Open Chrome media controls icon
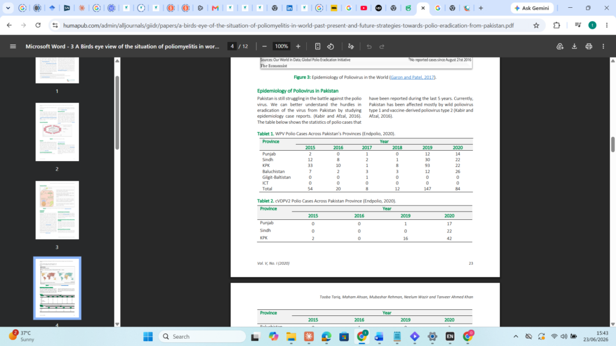 577,25
